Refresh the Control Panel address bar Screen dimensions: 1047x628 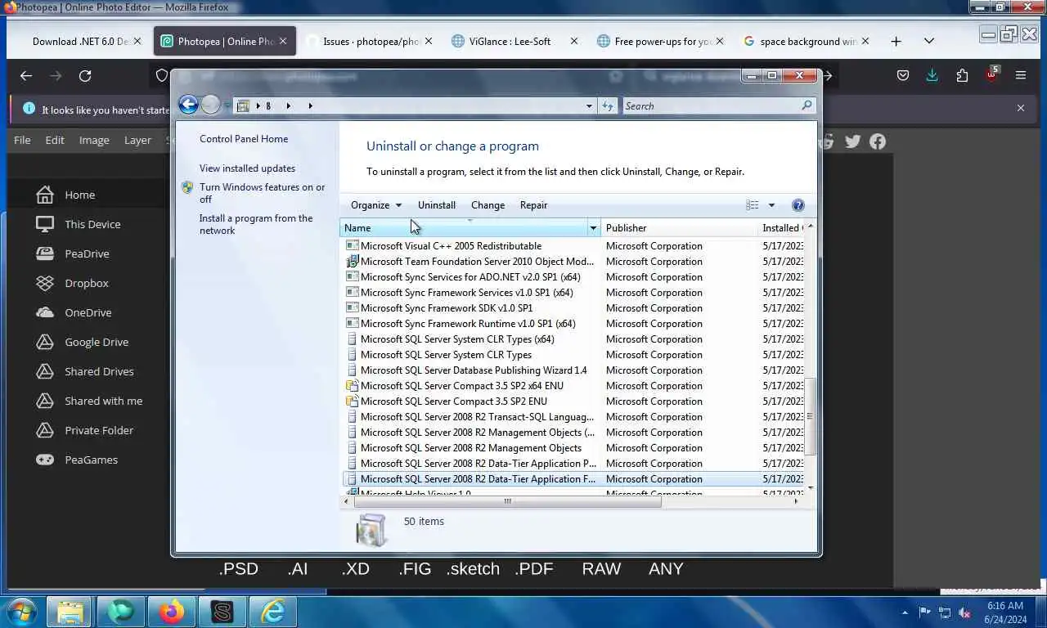[x=608, y=105]
